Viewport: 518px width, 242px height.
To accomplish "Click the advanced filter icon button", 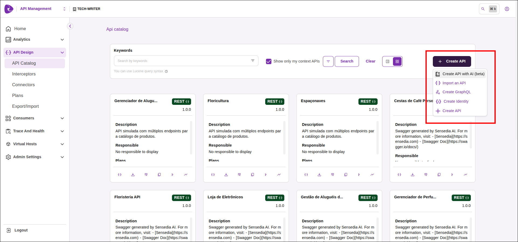I will pos(328,61).
